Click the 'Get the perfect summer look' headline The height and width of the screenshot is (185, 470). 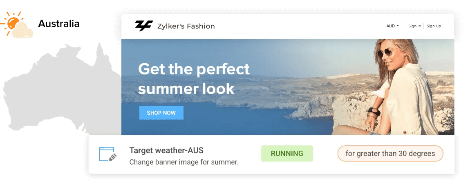point(194,79)
